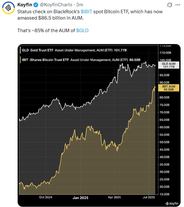
Task: Click the koyfin logo watermark in the chart
Action: [x=172, y=203]
